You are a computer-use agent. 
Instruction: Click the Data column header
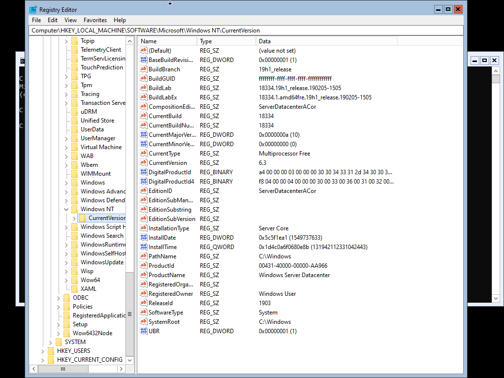tap(327, 41)
